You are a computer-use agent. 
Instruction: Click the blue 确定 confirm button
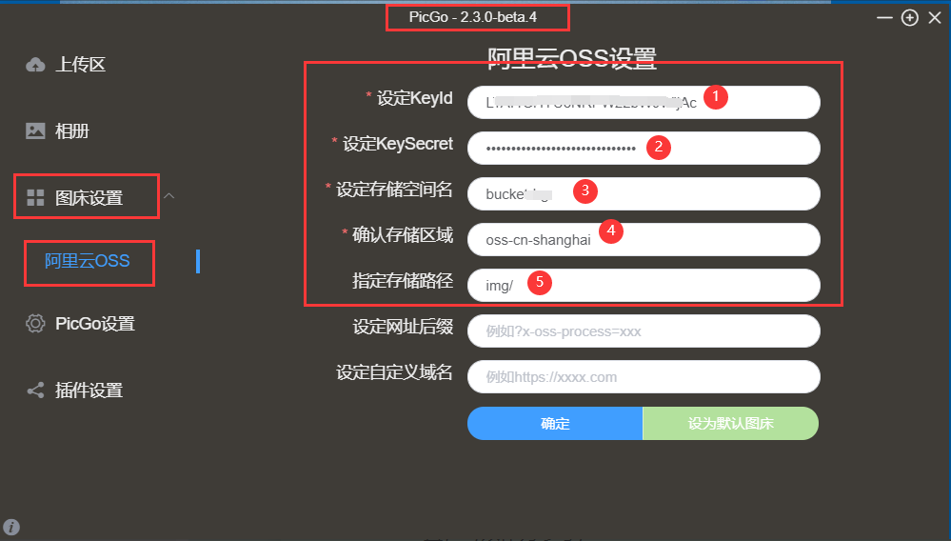[x=555, y=423]
